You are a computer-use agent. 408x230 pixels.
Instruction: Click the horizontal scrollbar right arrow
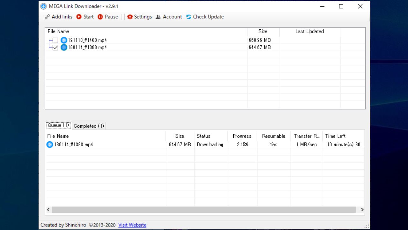(x=362, y=210)
